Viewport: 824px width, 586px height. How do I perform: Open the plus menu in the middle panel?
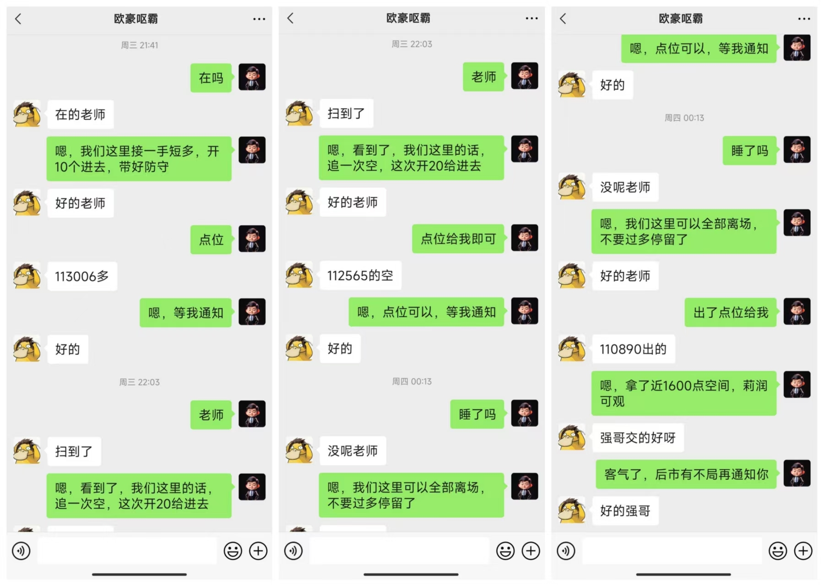(531, 551)
